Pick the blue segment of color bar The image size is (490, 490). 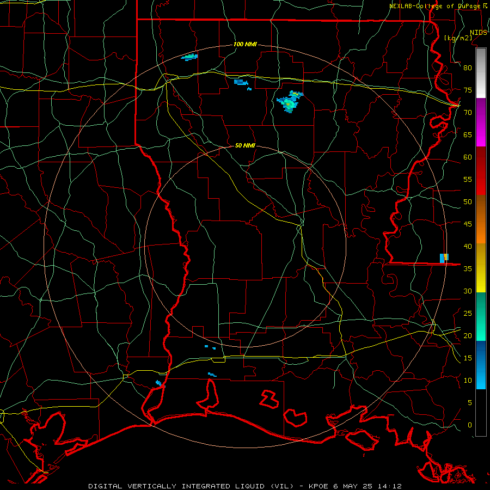(481, 365)
